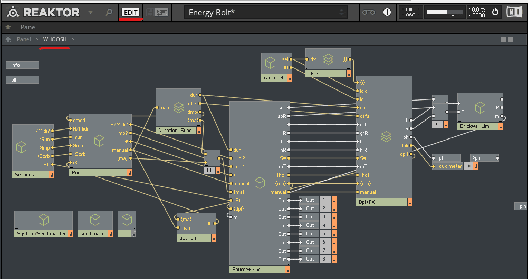528x279 pixels.
Task: Select the Dpl+FX module label
Action: (381, 202)
